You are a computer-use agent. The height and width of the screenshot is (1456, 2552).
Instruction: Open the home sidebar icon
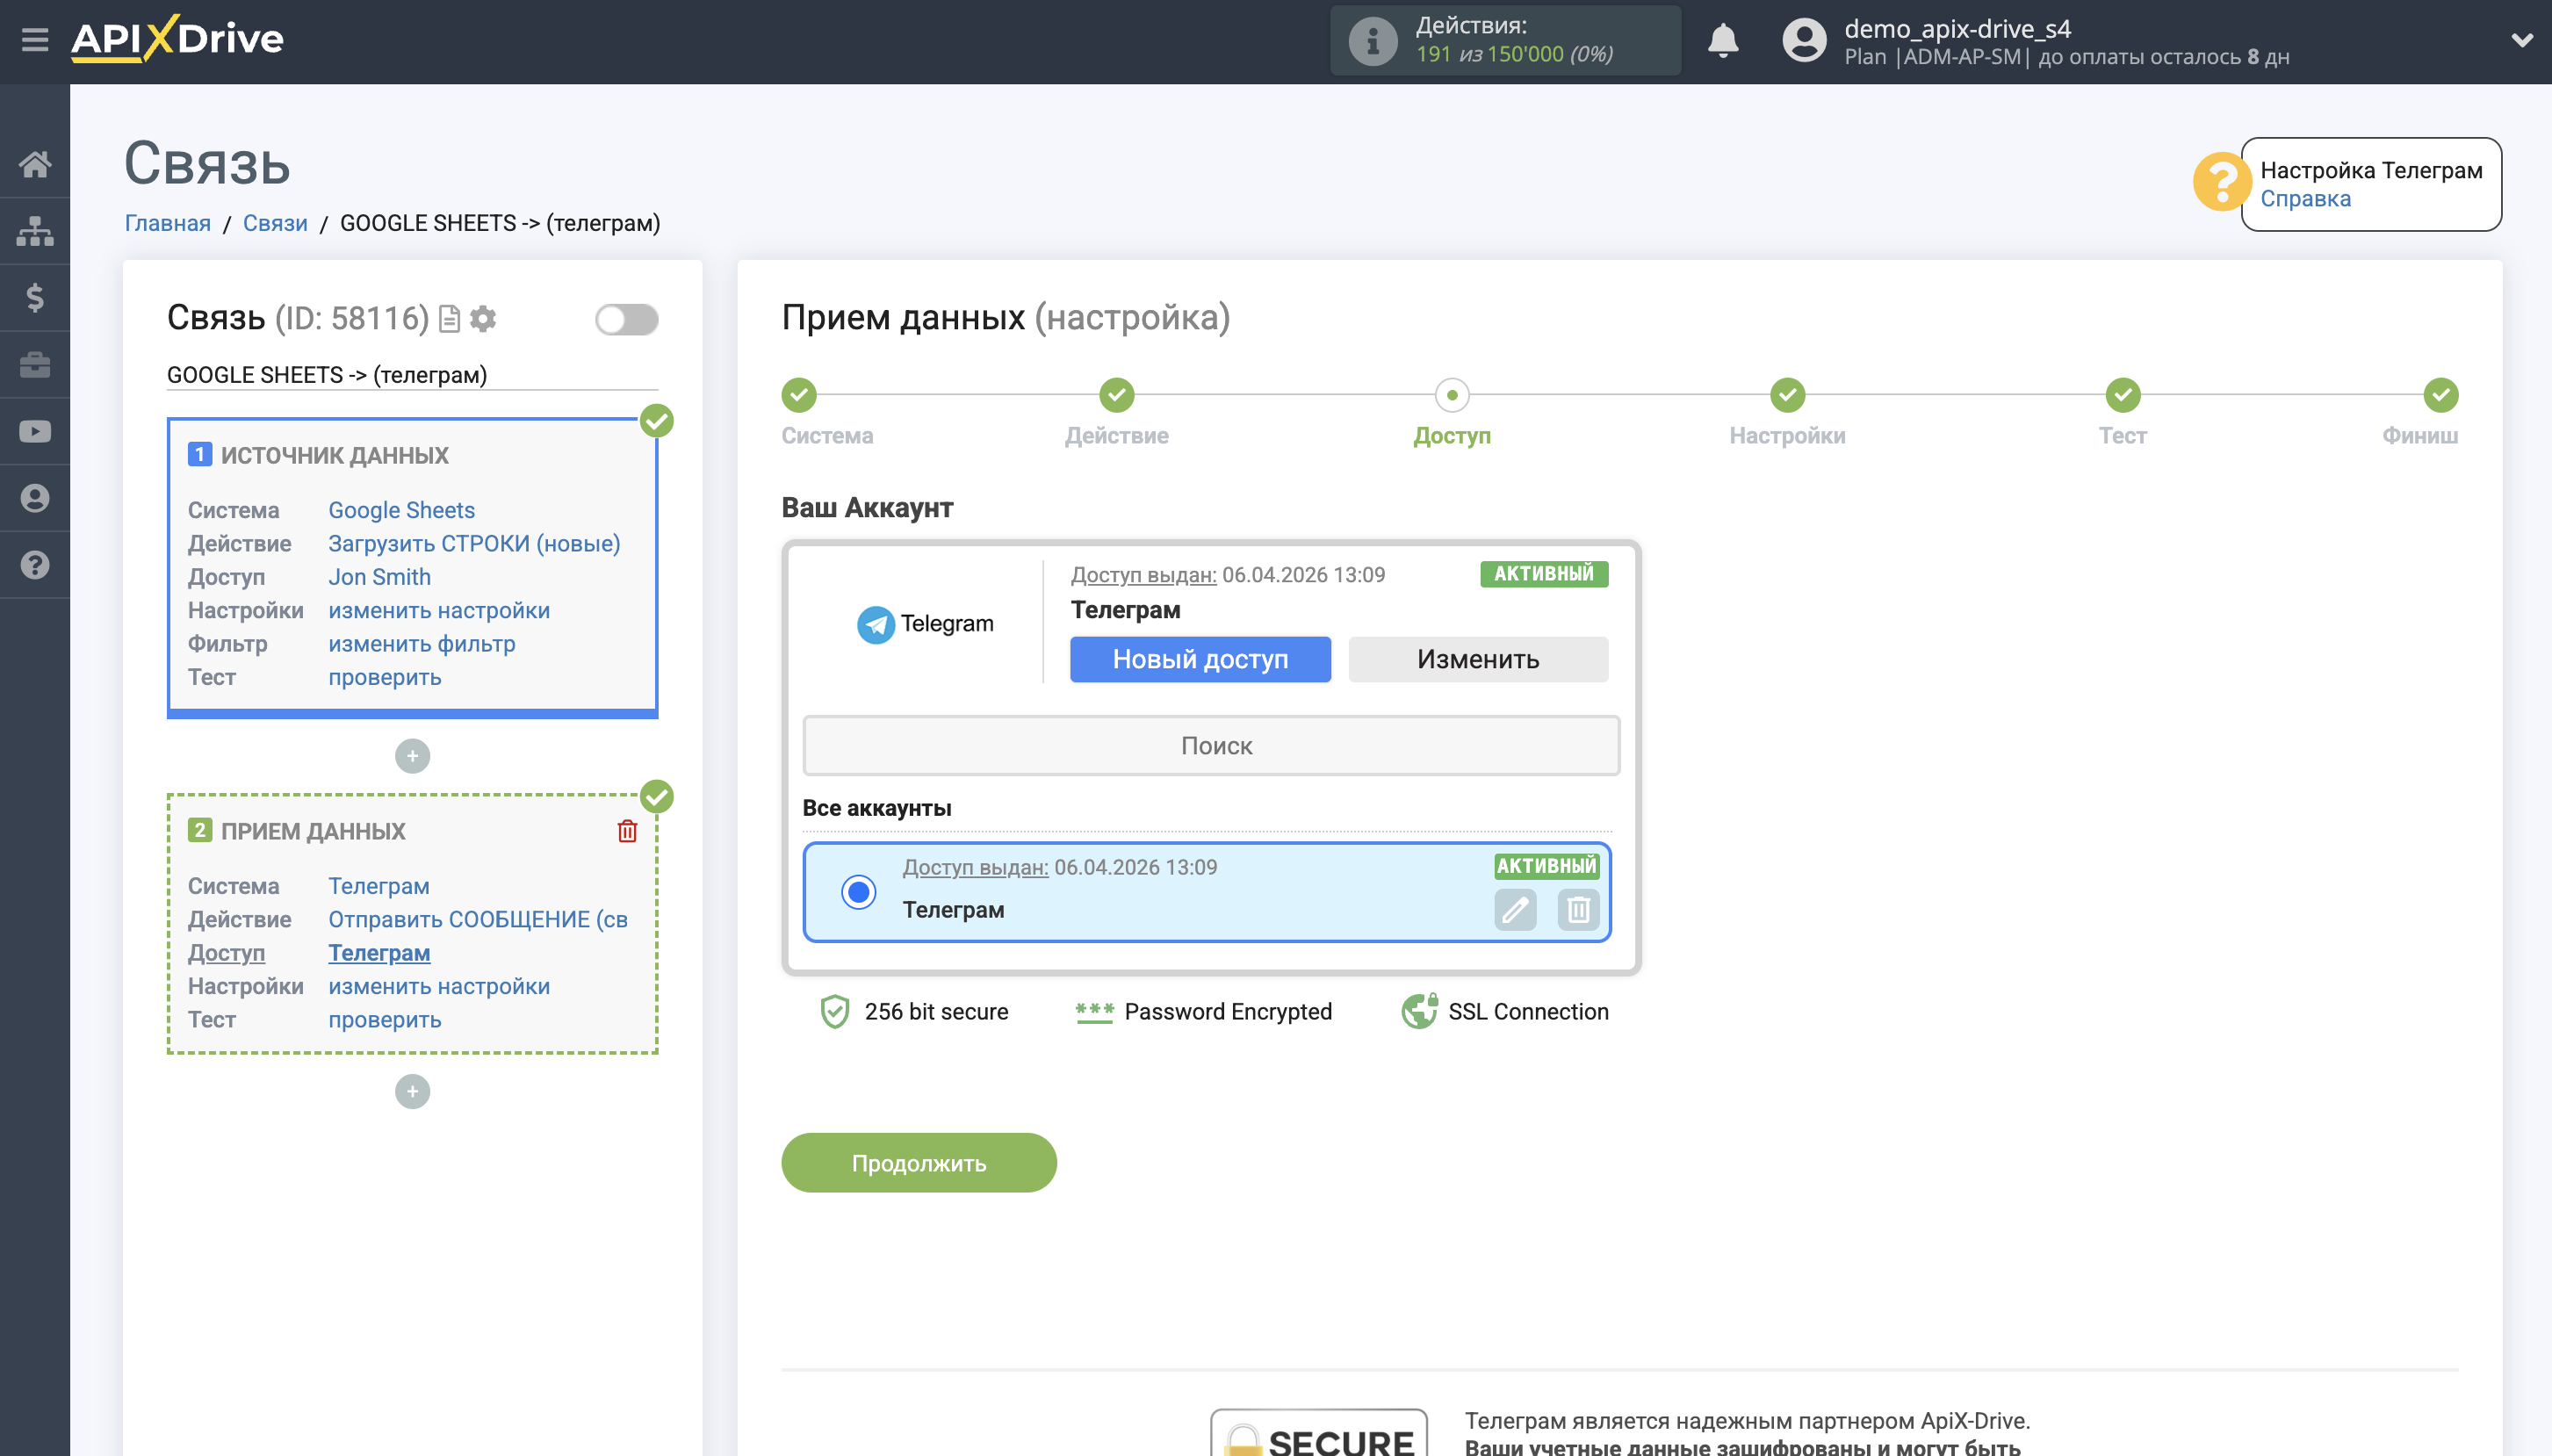(35, 164)
